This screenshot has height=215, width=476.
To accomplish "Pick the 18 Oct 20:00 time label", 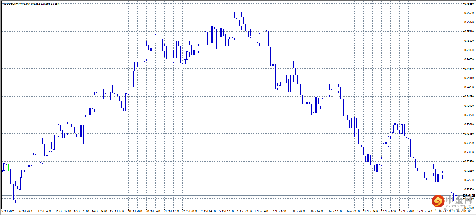I will 136,211.
